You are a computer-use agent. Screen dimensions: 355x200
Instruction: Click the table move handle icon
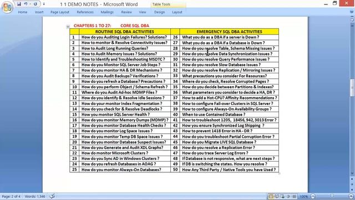(x=68, y=27)
